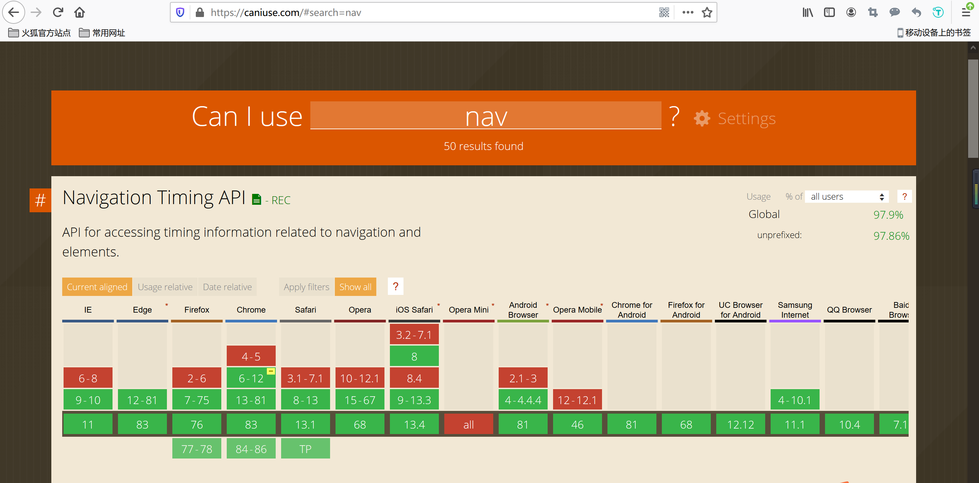Open 火狐官方站点 bookmarks folder
Screen dimensions: 979x483
click(39, 33)
